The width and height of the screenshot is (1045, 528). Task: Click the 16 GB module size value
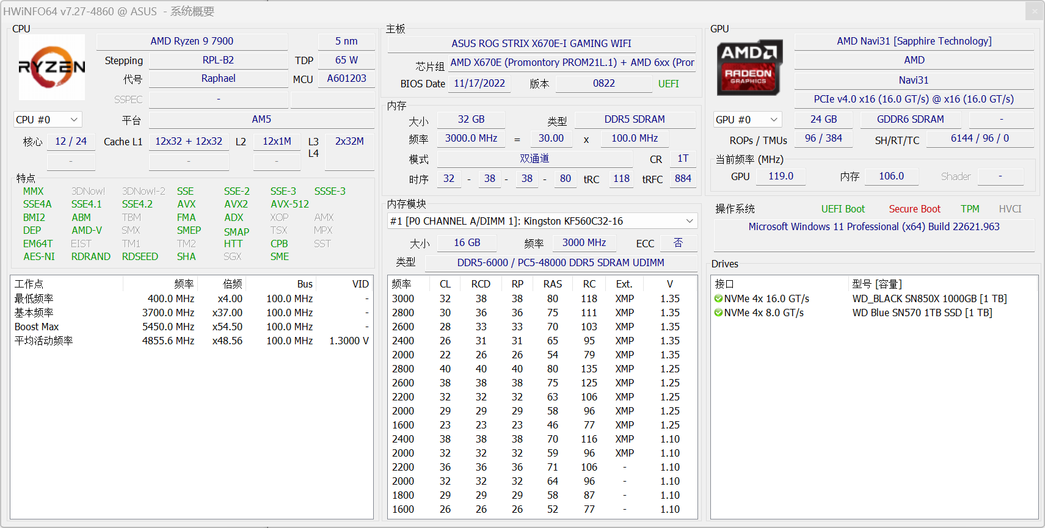467,242
